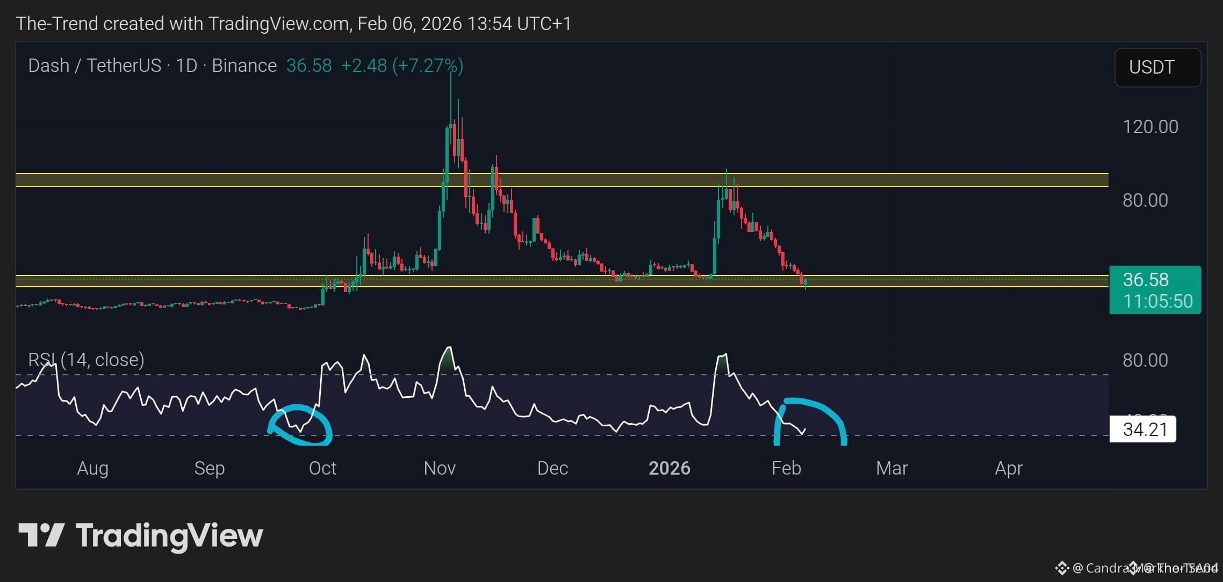The width and height of the screenshot is (1223, 582).
Task: Click the USDT currency button
Action: [x=1157, y=67]
